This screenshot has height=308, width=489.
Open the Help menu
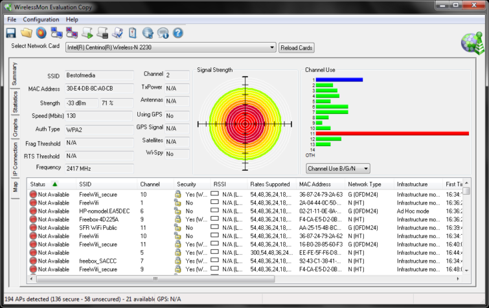click(72, 19)
